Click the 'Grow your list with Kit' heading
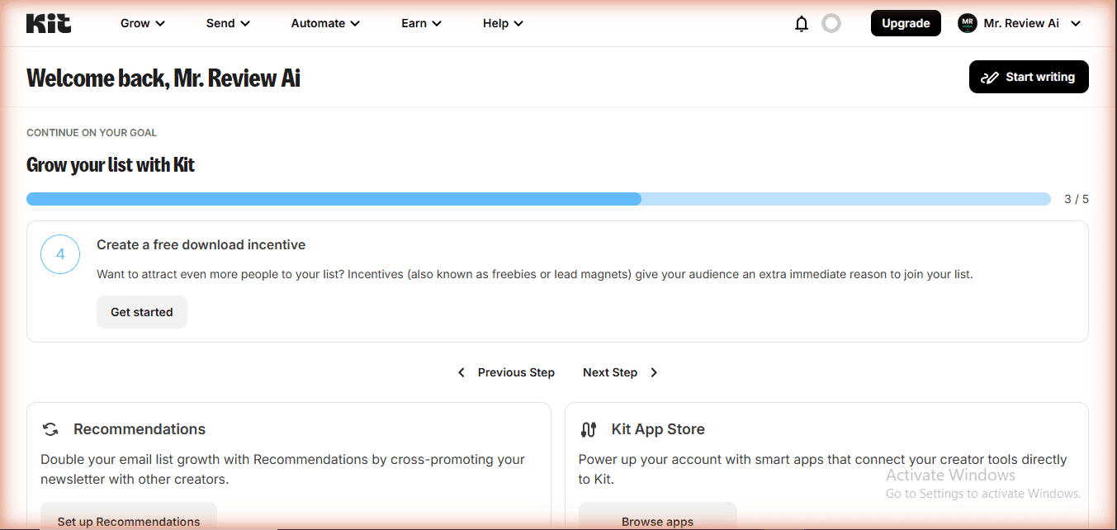 [111, 165]
